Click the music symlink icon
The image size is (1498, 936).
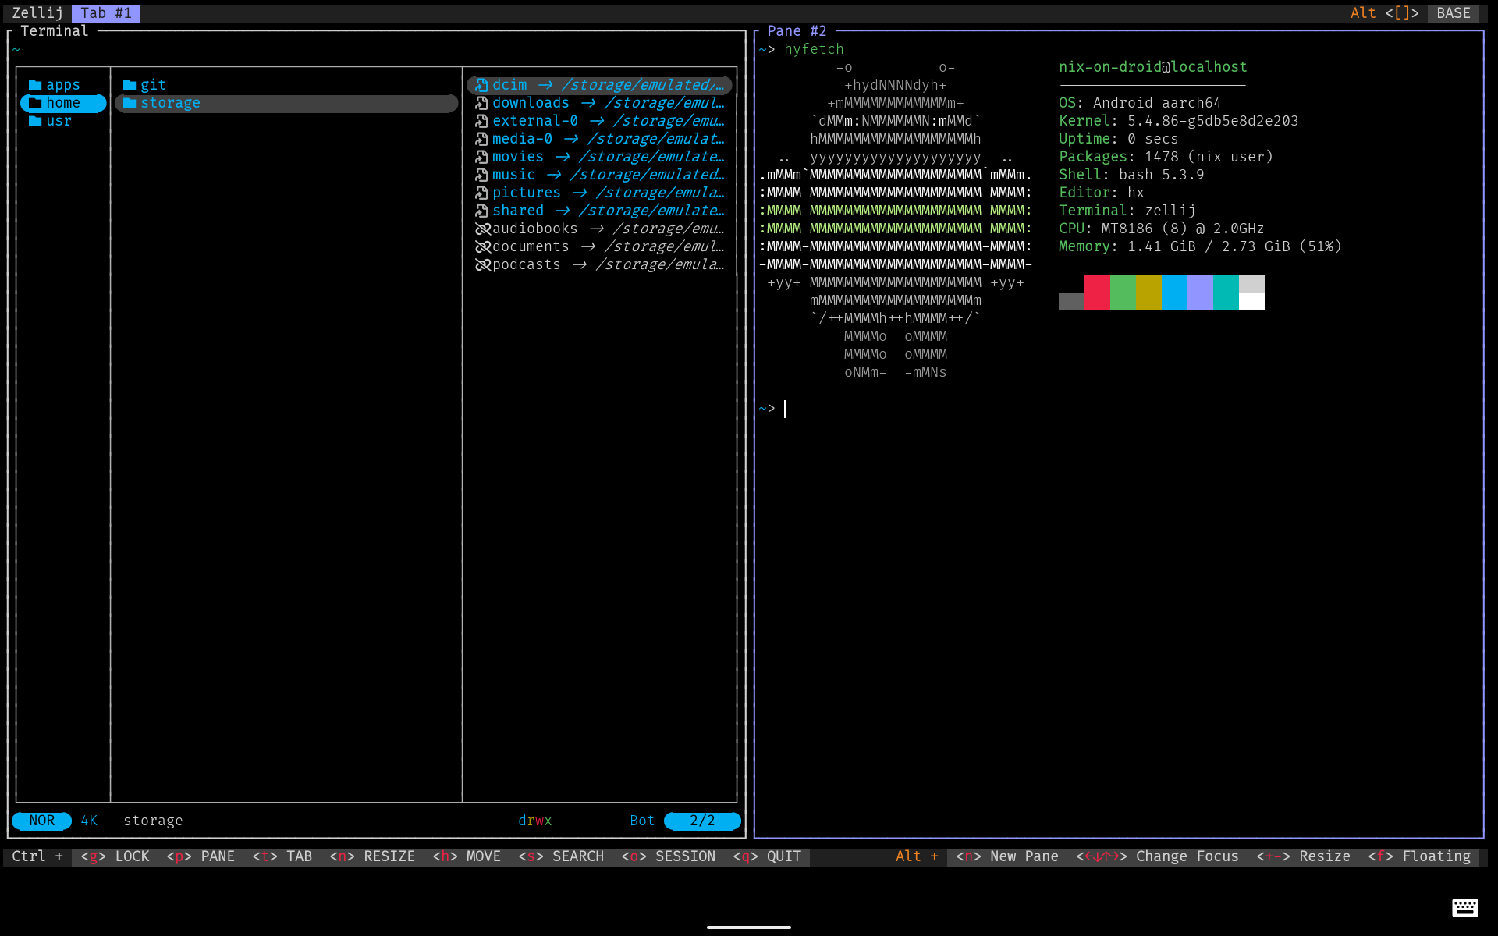point(481,175)
